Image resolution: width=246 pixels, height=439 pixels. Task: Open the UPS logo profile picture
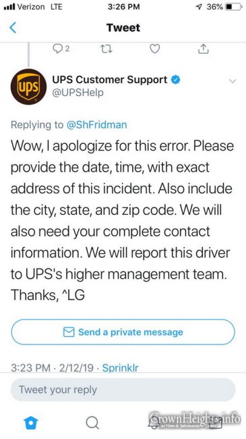tap(28, 87)
